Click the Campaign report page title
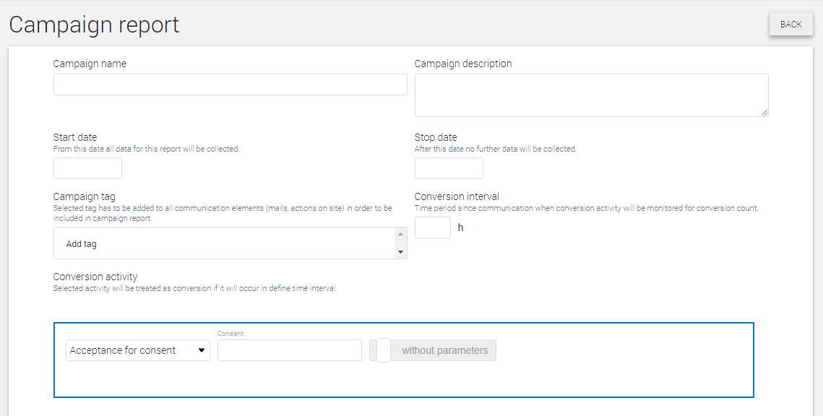This screenshot has width=823, height=416. pyautogui.click(x=94, y=25)
